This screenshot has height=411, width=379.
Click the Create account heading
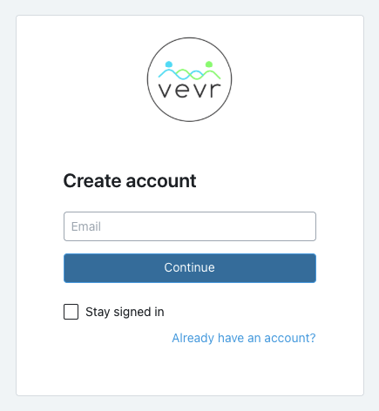point(130,181)
